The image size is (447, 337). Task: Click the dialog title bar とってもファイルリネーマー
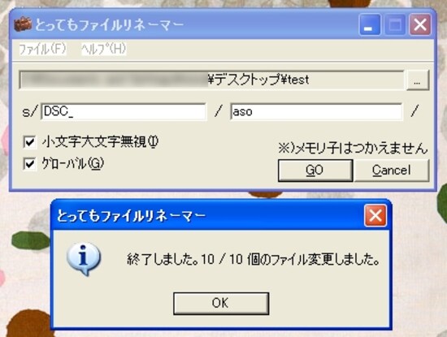point(208,216)
